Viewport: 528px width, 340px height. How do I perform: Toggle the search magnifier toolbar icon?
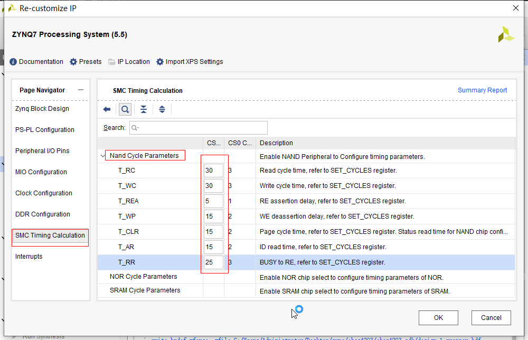pyautogui.click(x=125, y=109)
